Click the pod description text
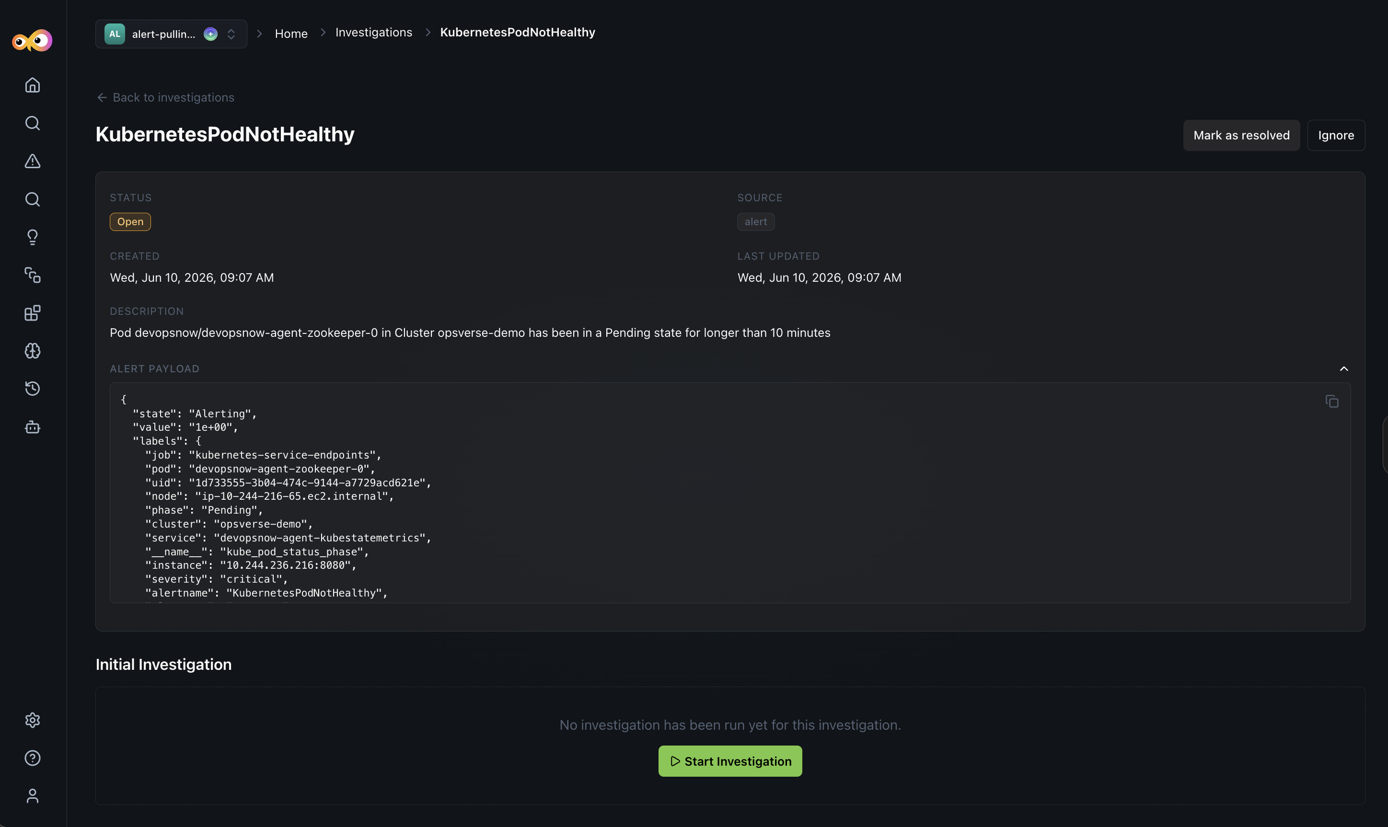The image size is (1388, 827). point(470,333)
